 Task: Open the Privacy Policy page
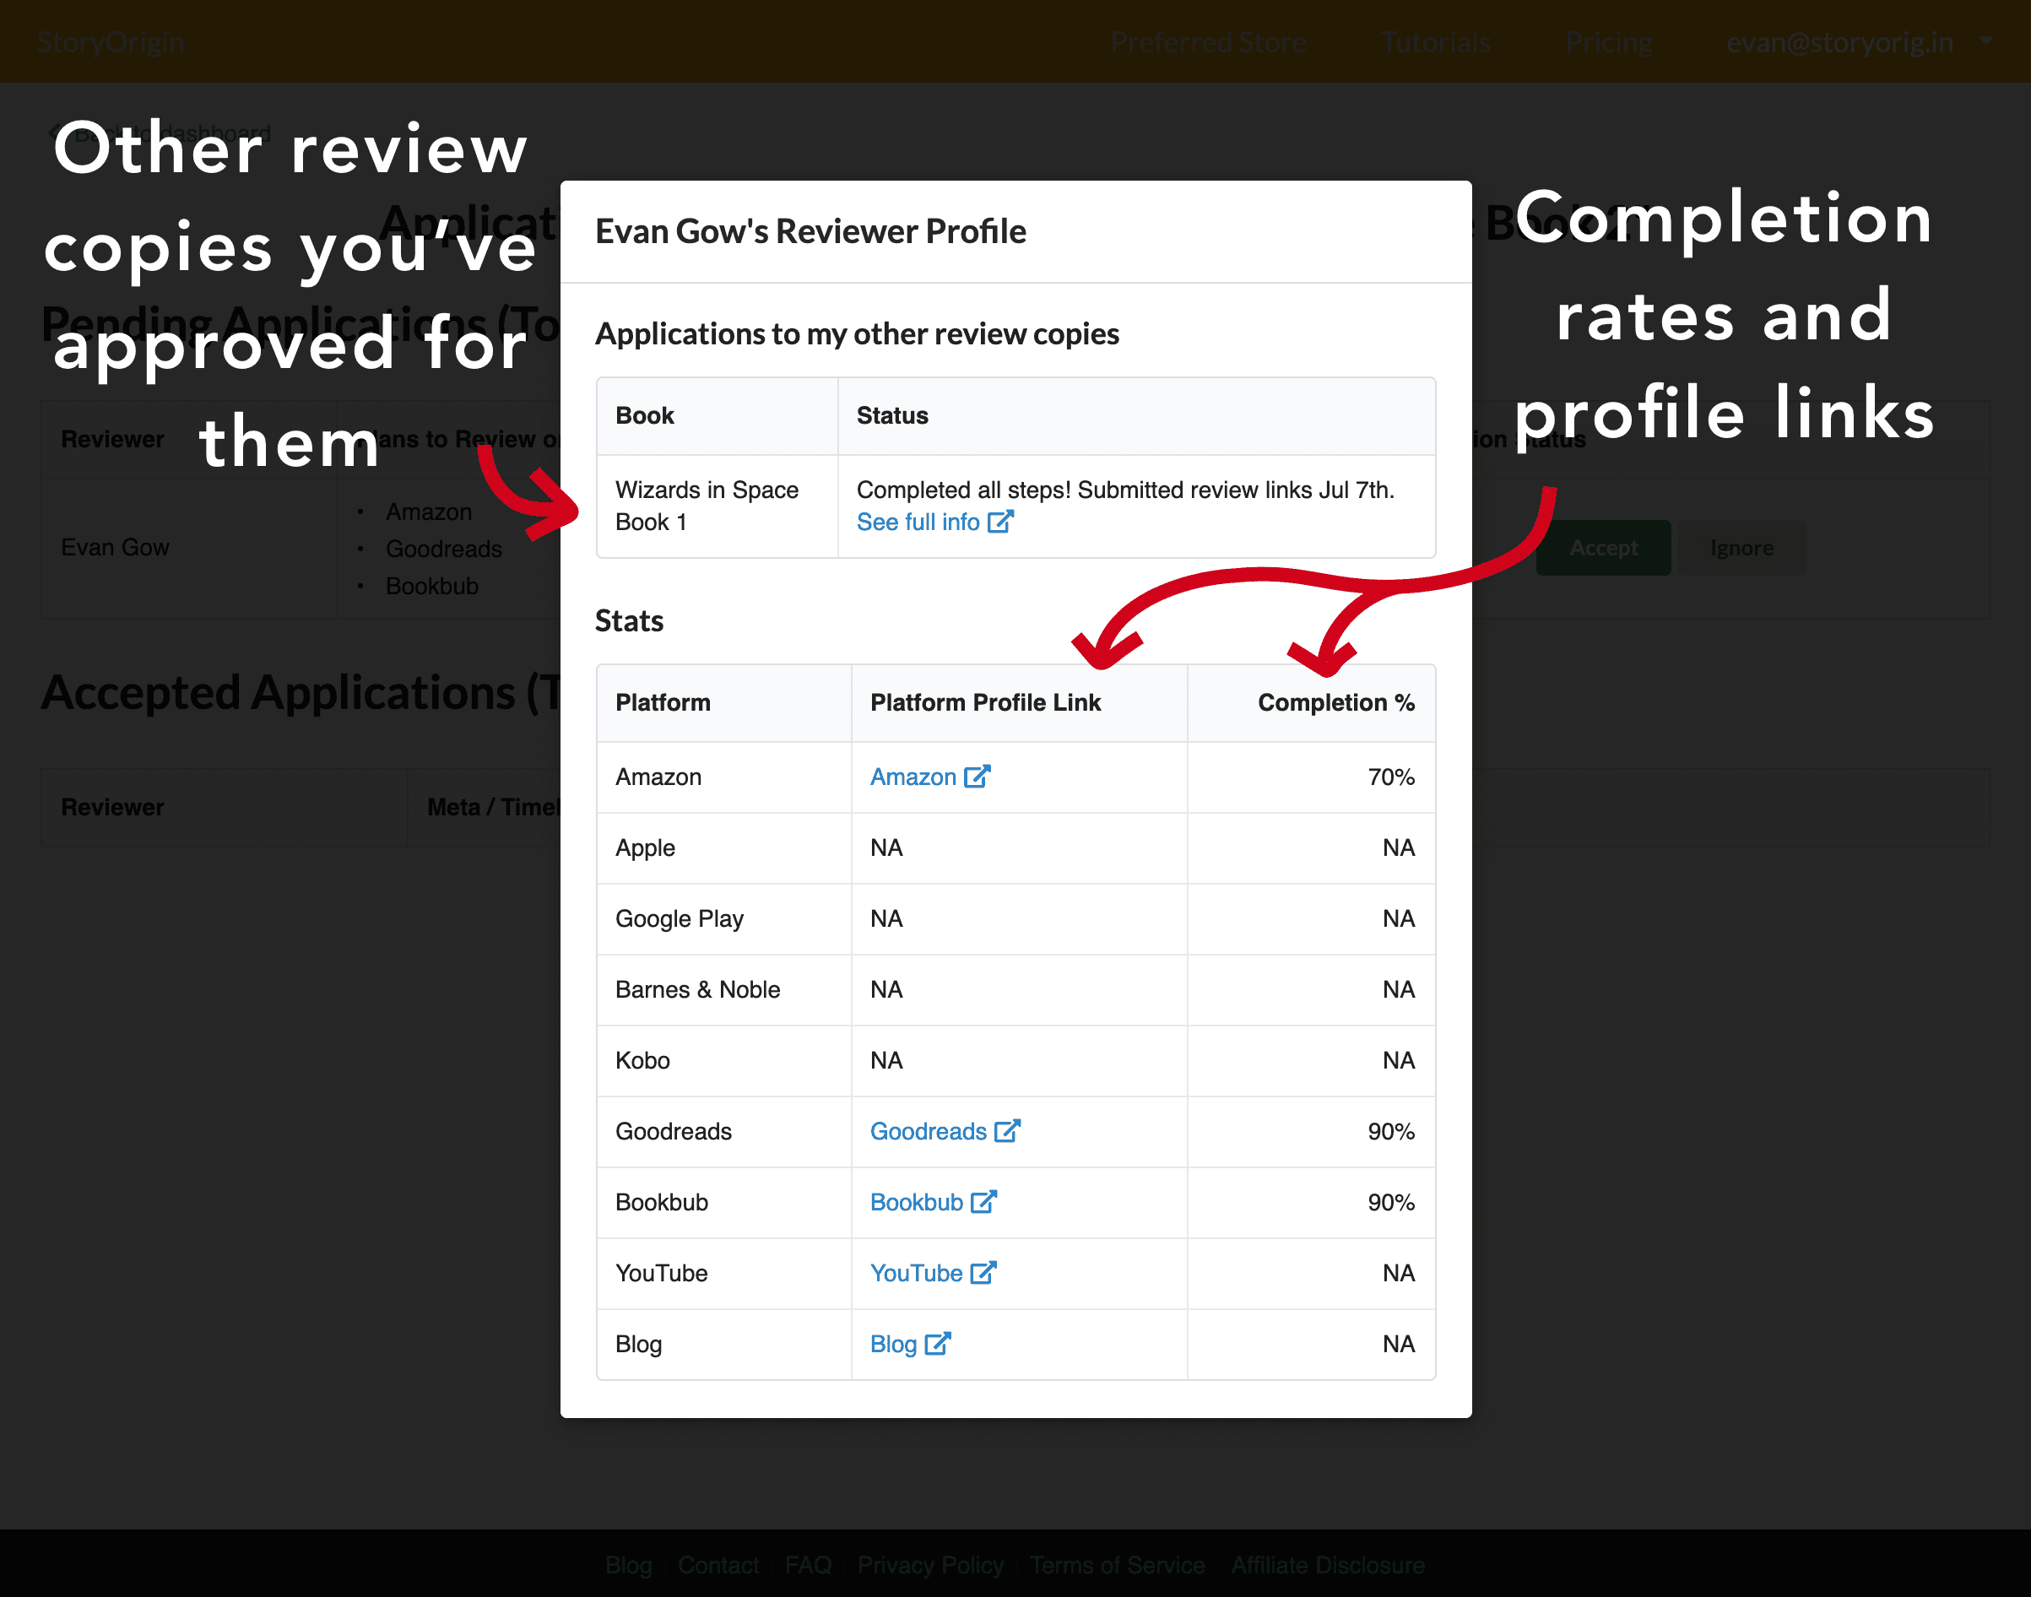click(930, 1565)
